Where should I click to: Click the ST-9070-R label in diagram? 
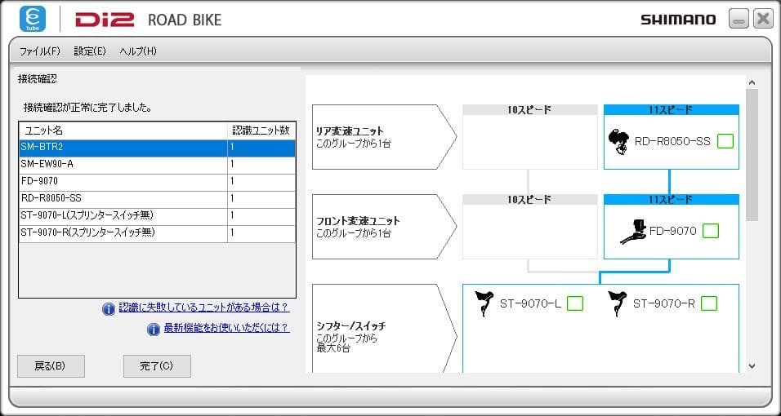pyautogui.click(x=664, y=303)
